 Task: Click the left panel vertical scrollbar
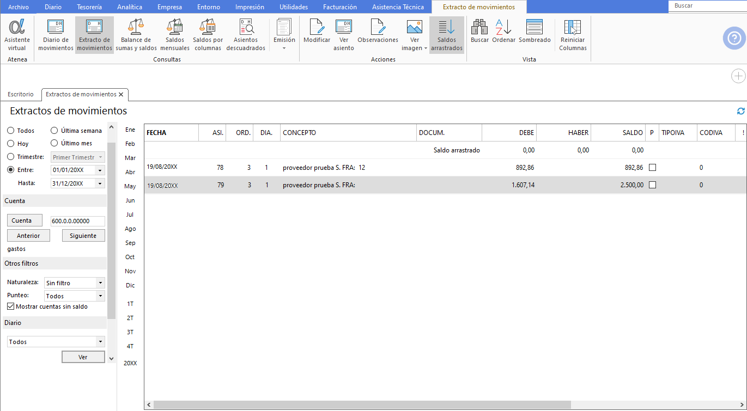pos(112,231)
